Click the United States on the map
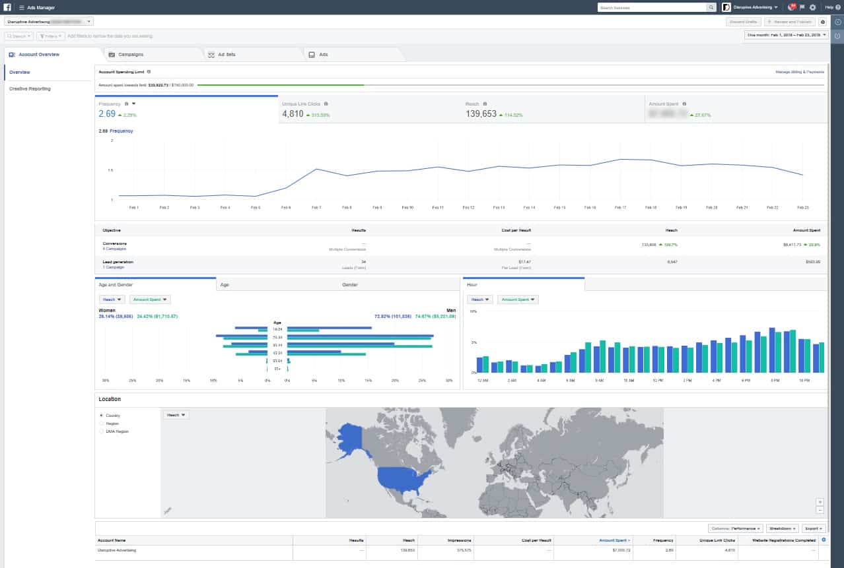This screenshot has height=568, width=844. [x=403, y=480]
